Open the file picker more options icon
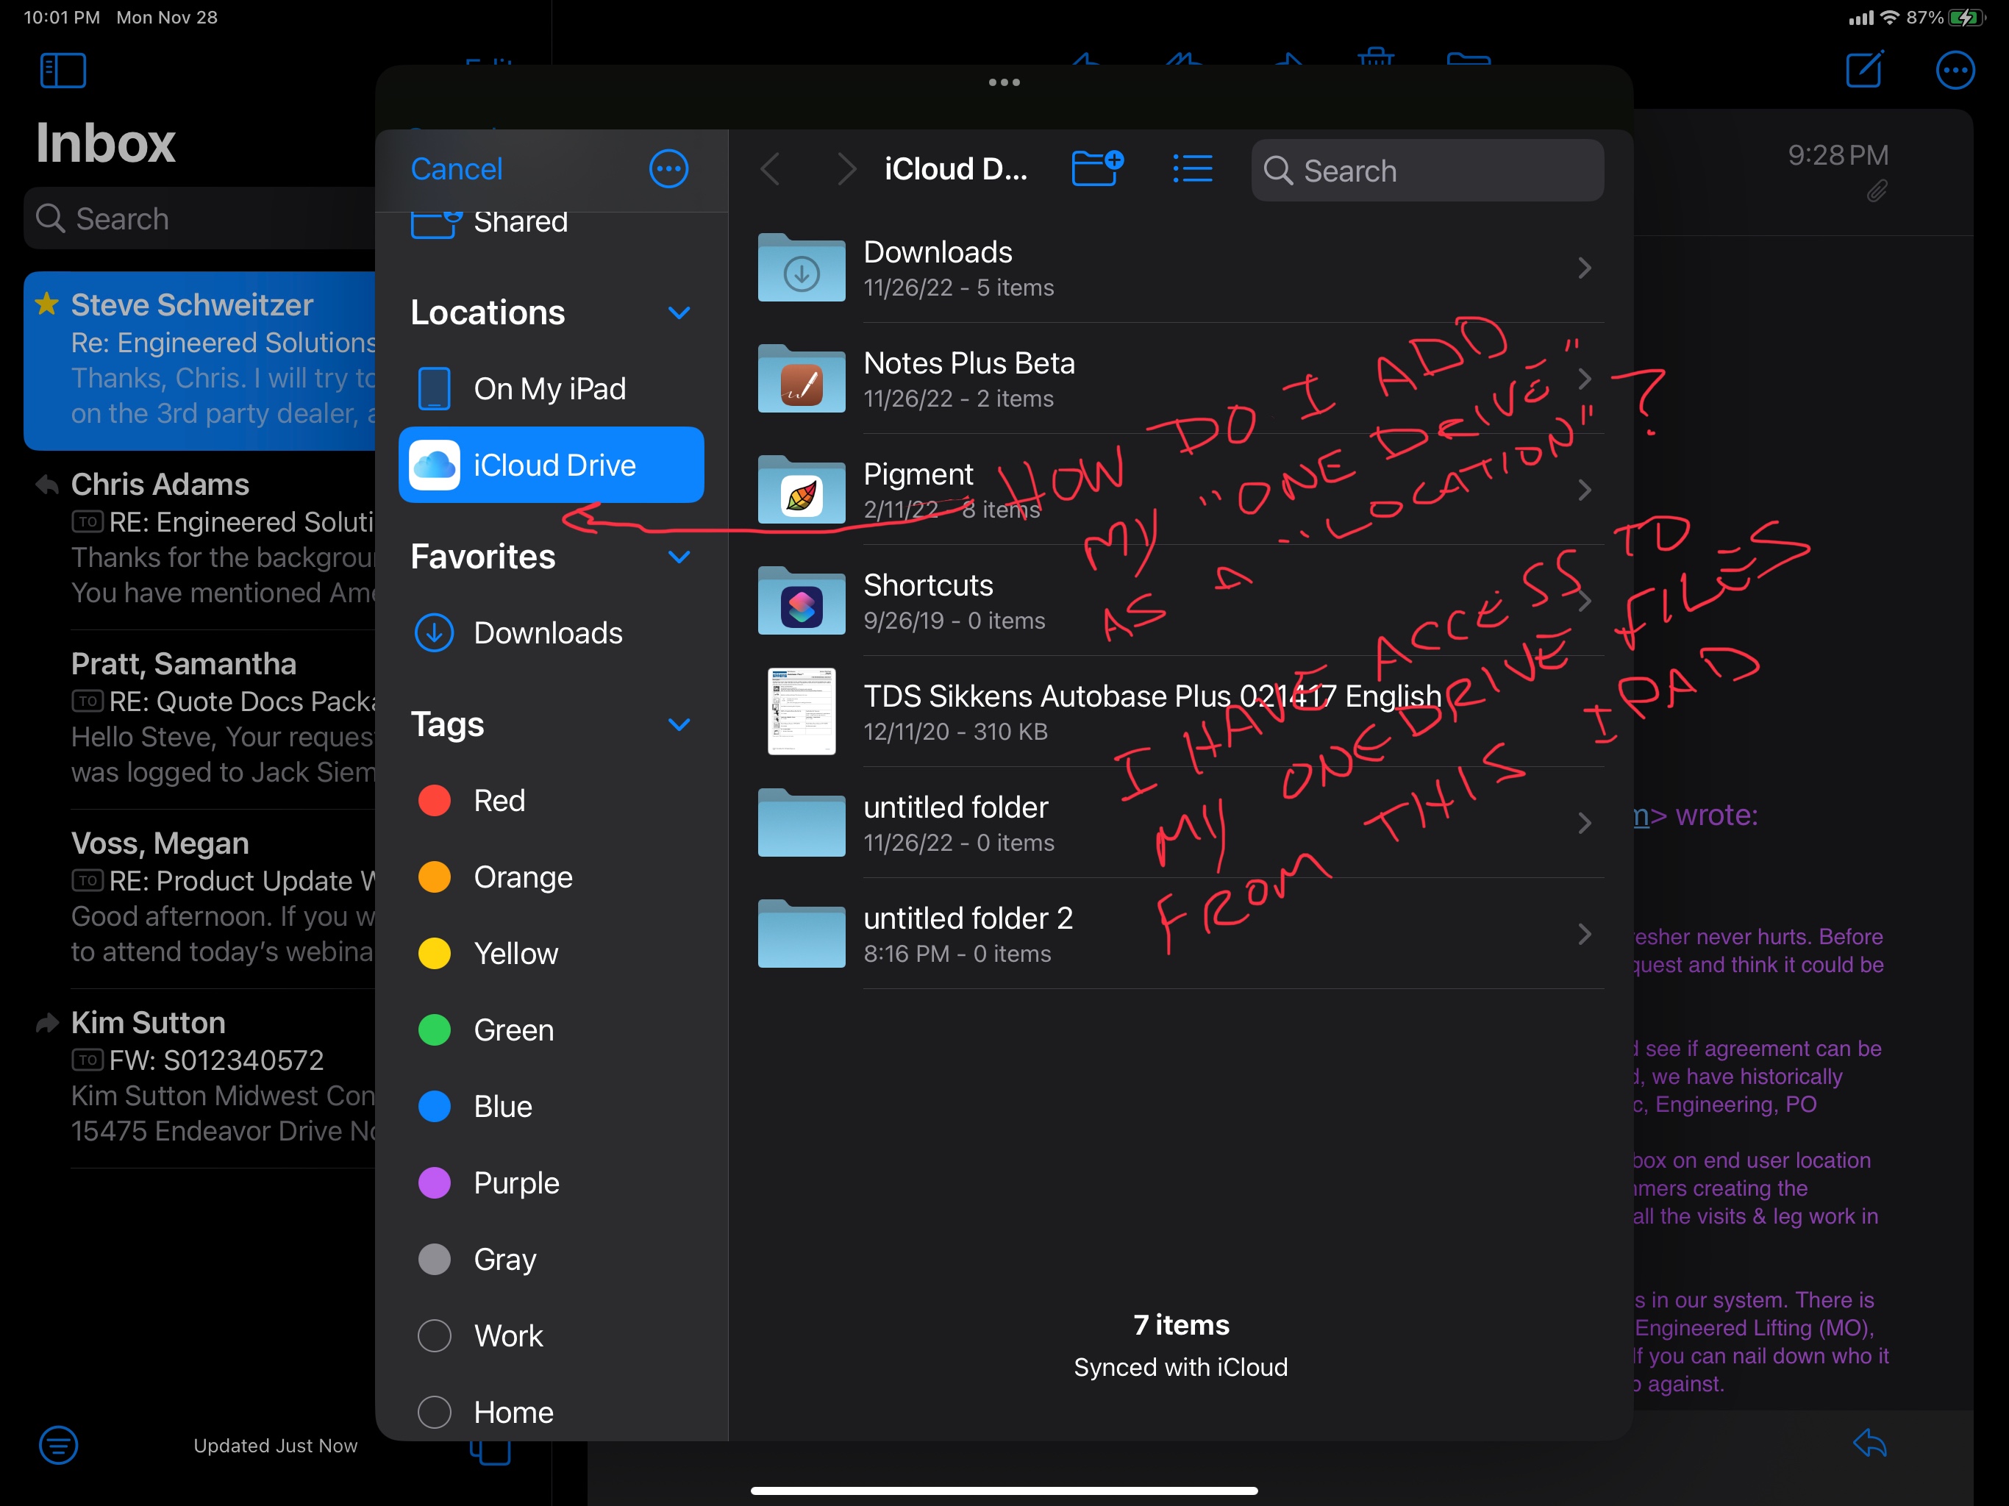2009x1506 pixels. tap(668, 169)
